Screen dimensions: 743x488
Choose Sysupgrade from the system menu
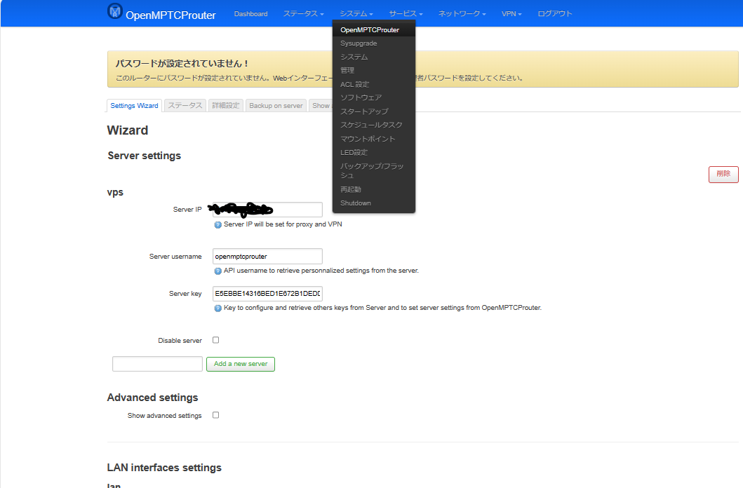[x=374, y=43]
